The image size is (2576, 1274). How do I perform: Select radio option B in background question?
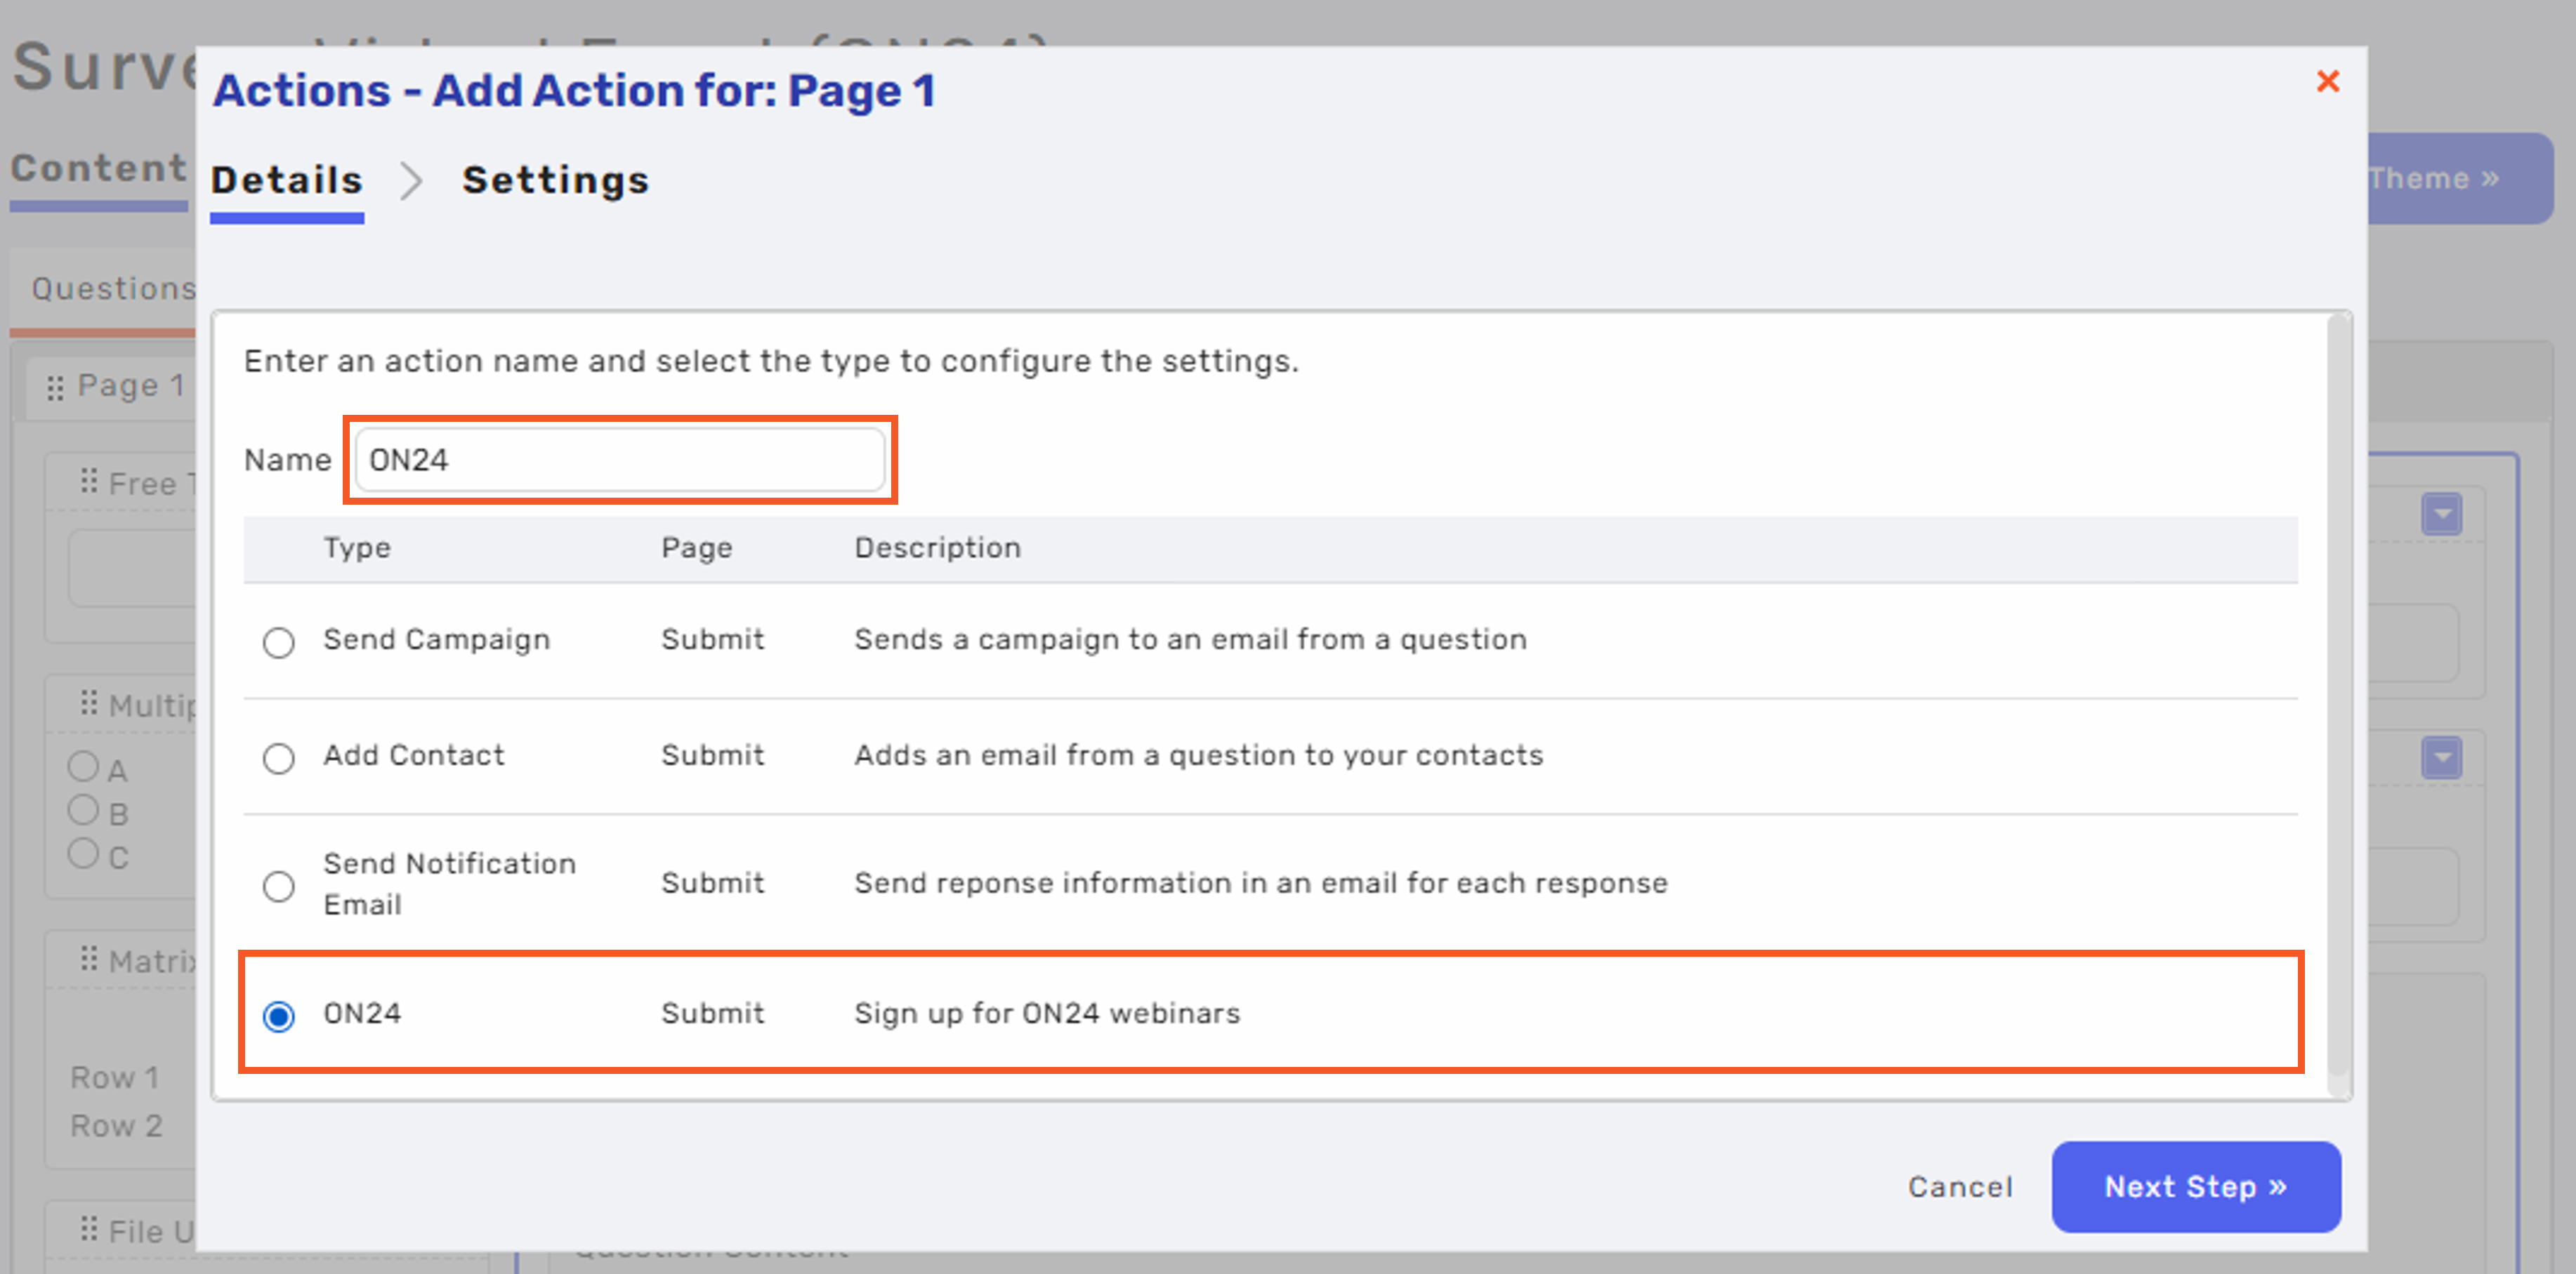pos(83,810)
